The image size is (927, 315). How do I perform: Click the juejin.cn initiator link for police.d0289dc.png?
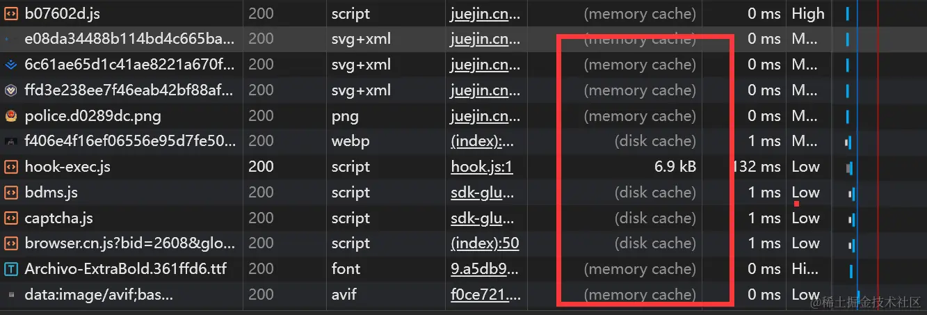click(x=485, y=116)
